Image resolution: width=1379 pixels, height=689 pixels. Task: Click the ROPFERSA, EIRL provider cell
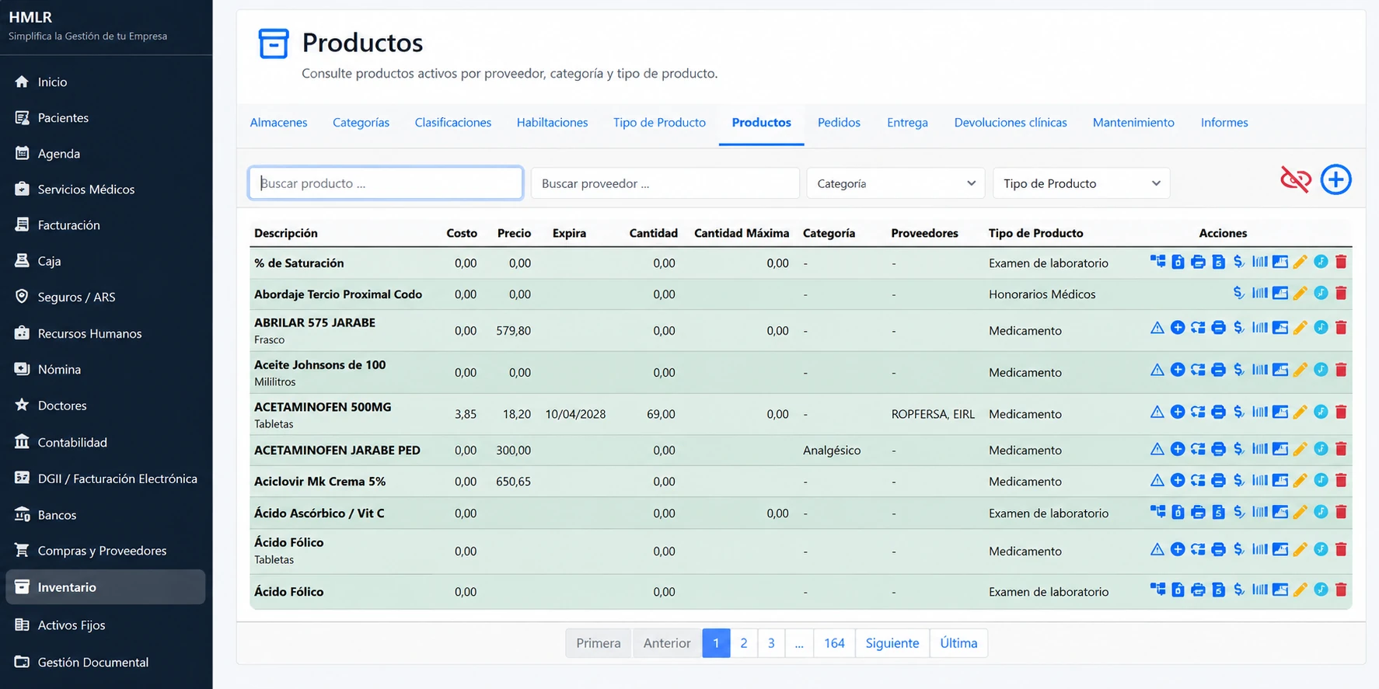point(933,414)
